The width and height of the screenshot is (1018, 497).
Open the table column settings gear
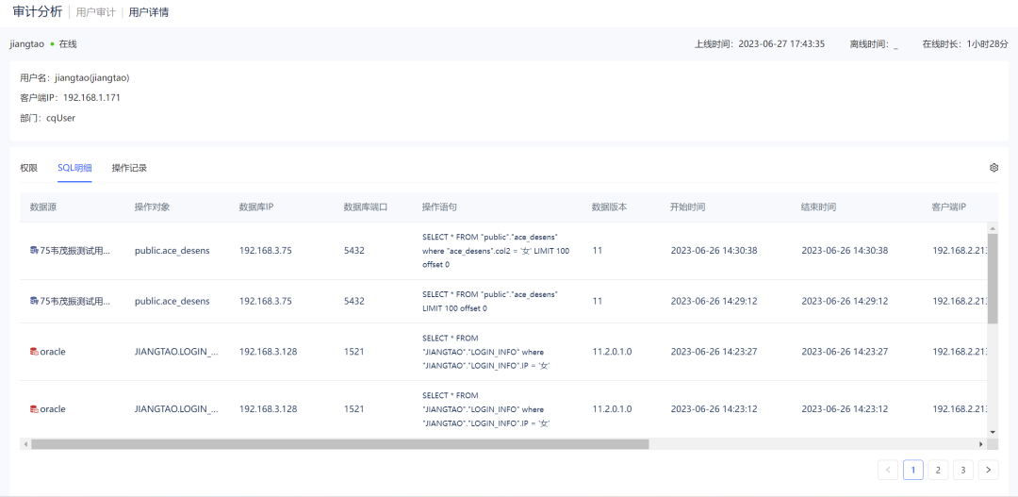tap(993, 168)
